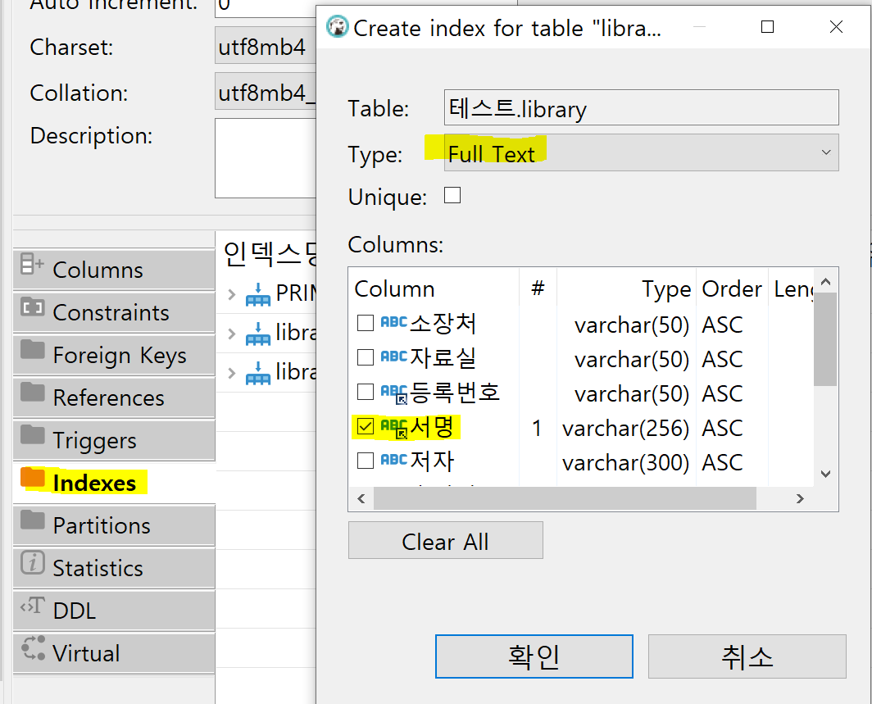This screenshot has width=872, height=704.
Task: Open the References tab
Action: tap(108, 397)
